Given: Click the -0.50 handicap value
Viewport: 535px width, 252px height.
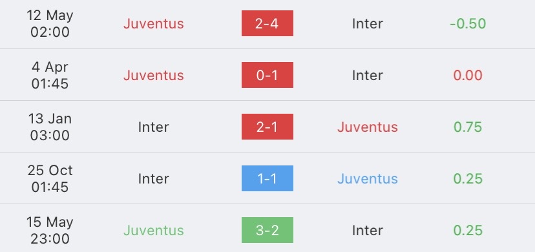Looking at the screenshot, I should tap(468, 23).
